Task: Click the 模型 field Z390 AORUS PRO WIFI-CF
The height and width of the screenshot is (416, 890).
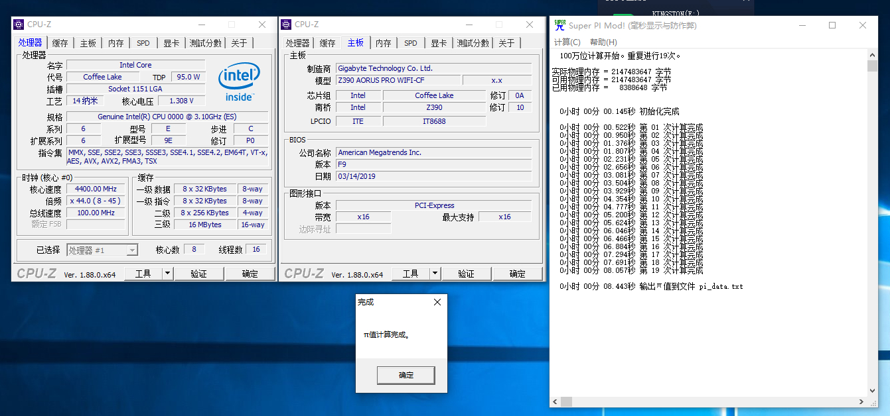Action: (x=398, y=80)
